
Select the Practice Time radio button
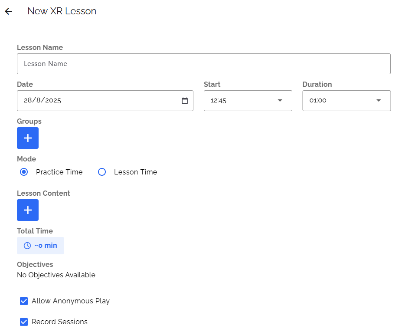pyautogui.click(x=24, y=172)
